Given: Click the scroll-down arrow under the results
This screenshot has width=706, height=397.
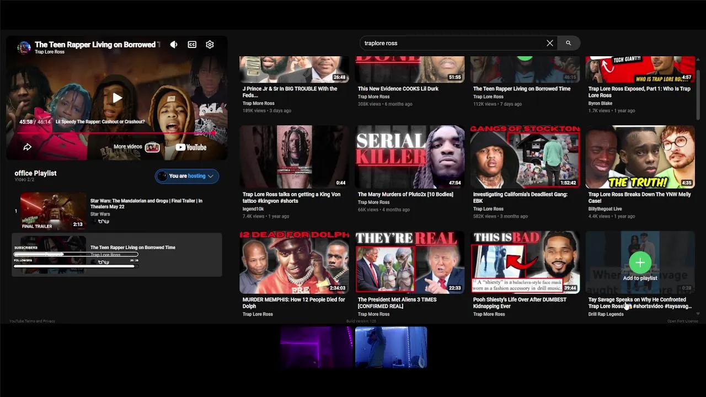Looking at the screenshot, I should (698, 314).
